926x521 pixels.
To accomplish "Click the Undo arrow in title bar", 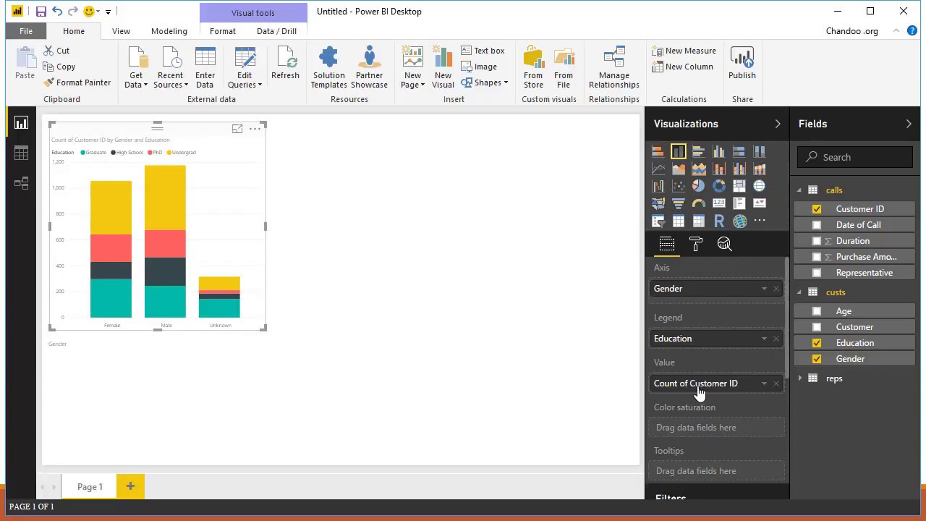I will 56,12.
